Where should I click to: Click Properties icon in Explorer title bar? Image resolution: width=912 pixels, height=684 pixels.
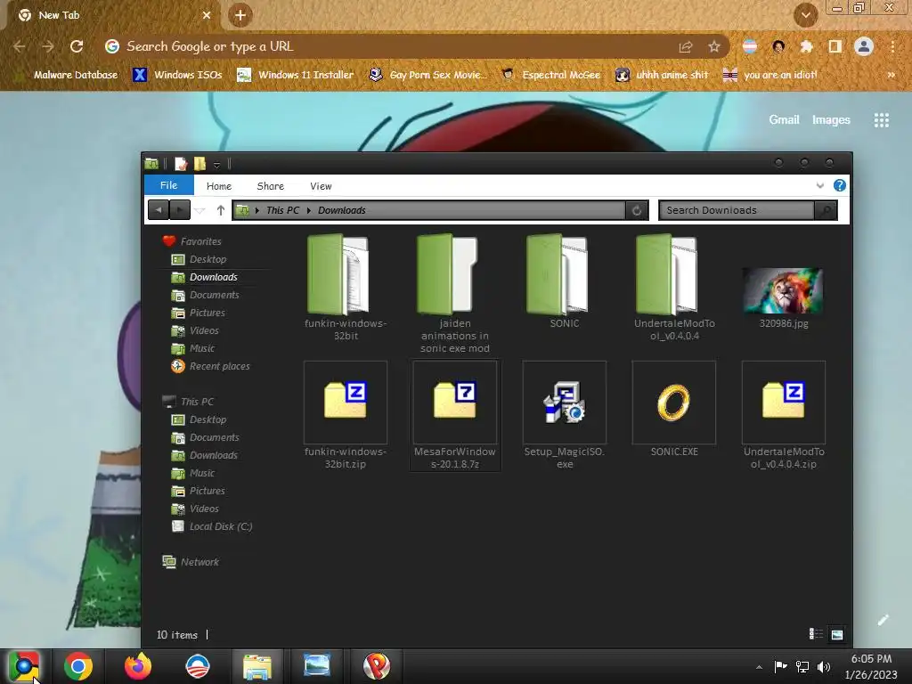pyautogui.click(x=181, y=164)
